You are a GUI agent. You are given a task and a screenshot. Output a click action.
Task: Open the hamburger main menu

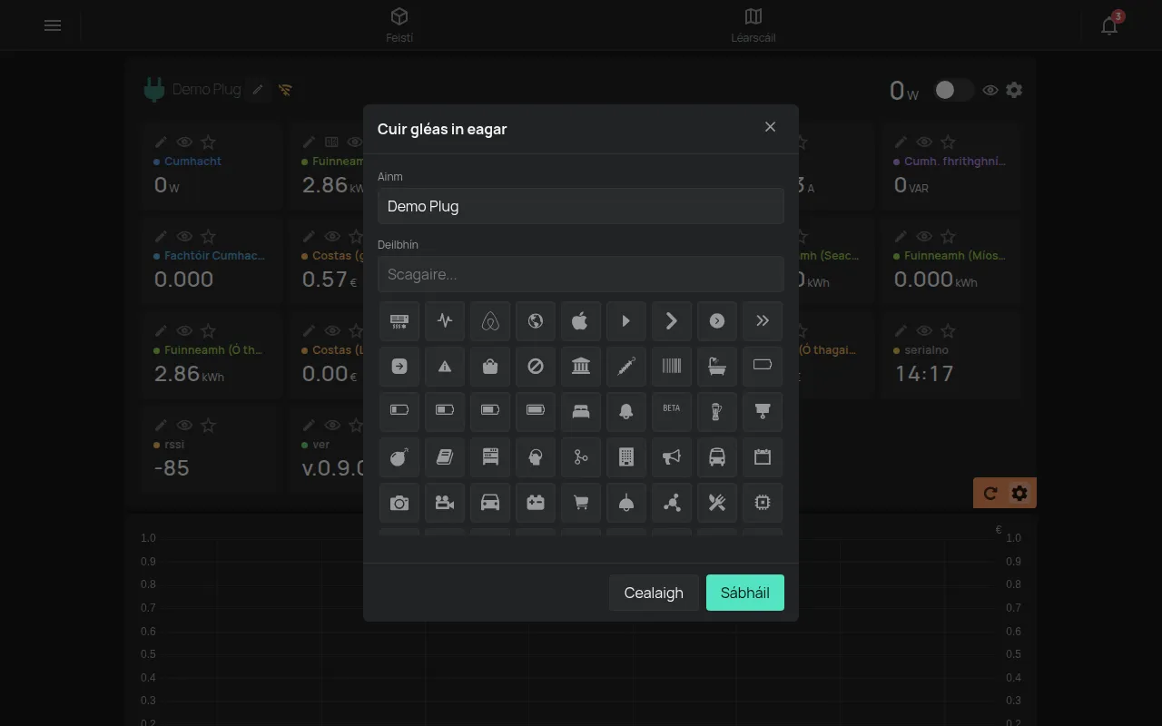point(53,25)
